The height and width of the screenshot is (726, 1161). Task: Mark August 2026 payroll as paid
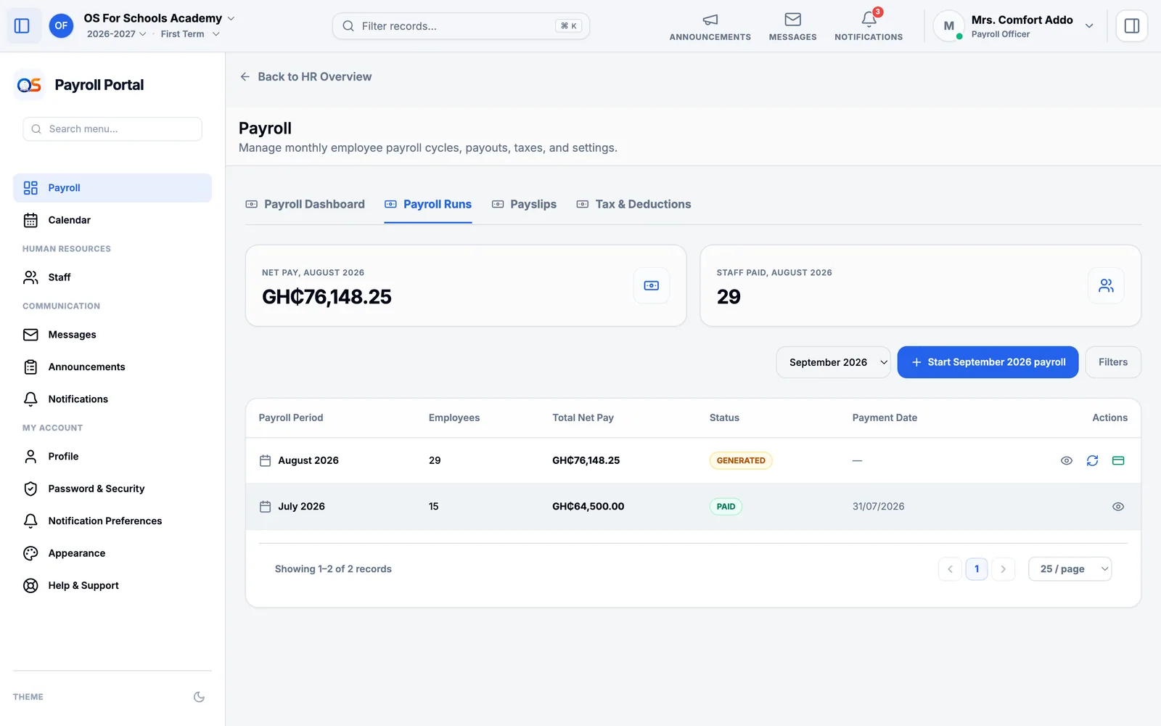[x=1118, y=460]
